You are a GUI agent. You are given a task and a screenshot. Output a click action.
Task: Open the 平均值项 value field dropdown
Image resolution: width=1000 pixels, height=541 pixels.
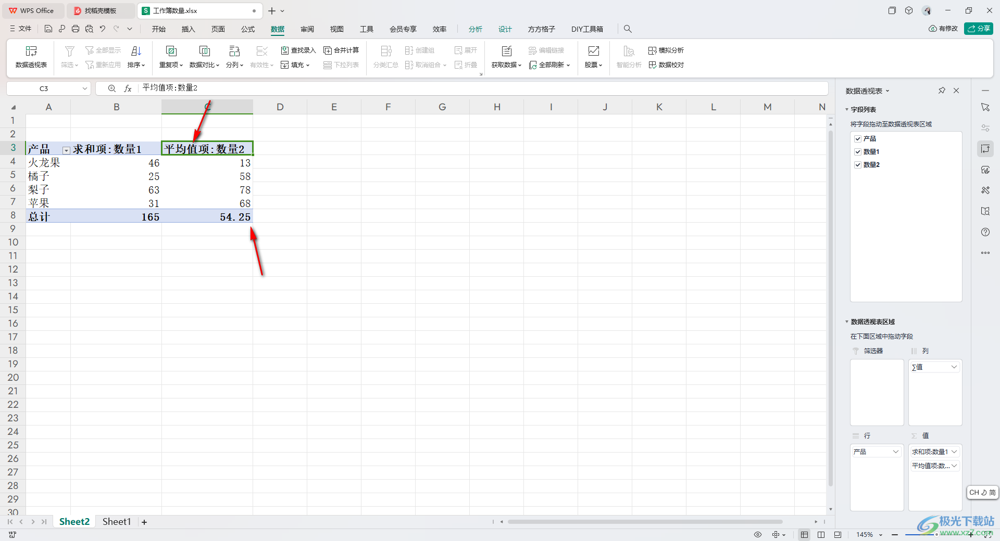tap(954, 466)
